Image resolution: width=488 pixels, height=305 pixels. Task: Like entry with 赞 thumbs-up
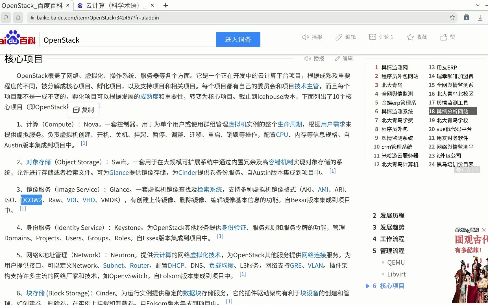[448, 37]
